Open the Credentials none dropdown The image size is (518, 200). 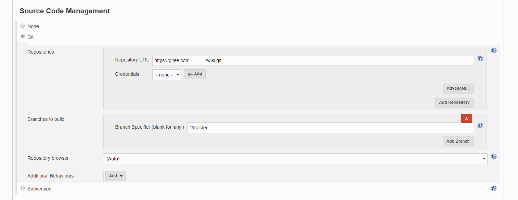tap(167, 75)
